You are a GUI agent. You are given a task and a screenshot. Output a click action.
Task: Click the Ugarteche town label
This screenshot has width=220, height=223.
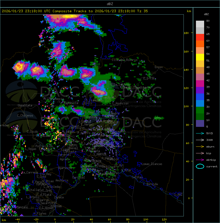tap(65, 168)
